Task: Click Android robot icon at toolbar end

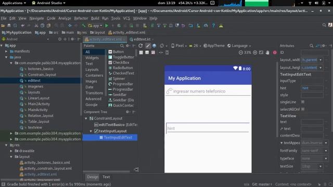Action: click(221, 25)
